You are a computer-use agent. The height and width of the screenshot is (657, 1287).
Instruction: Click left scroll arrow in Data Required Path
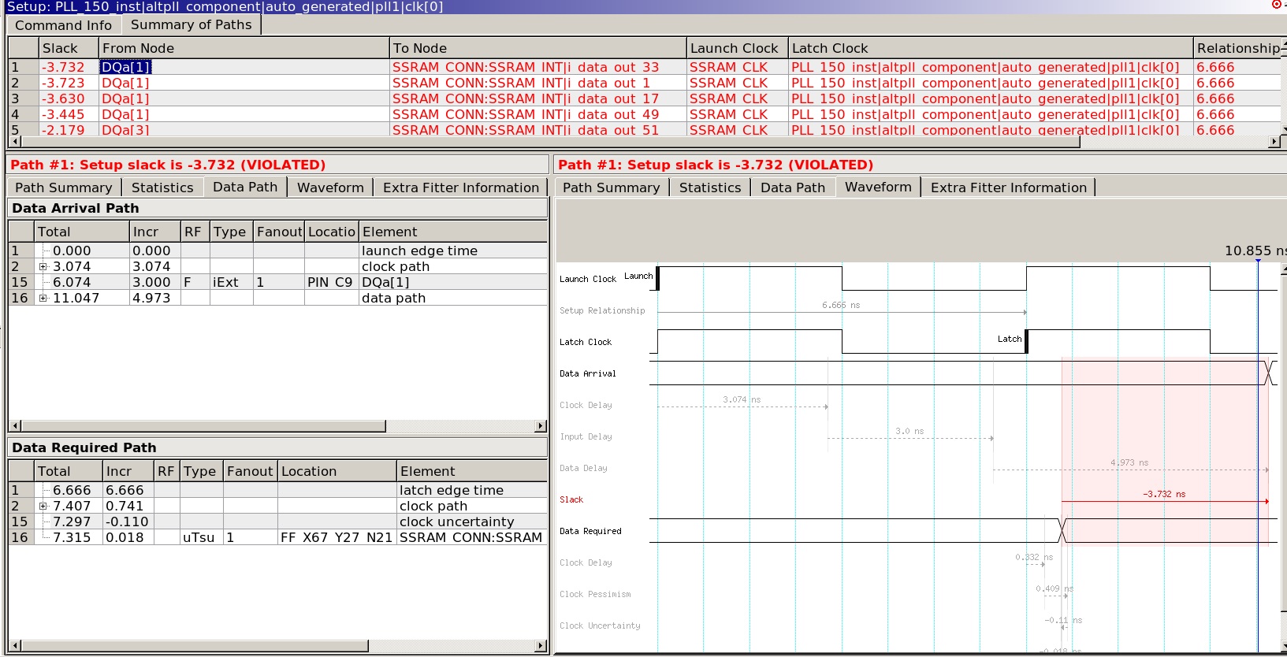click(14, 646)
